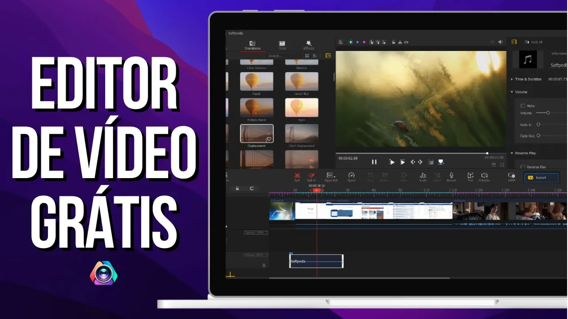This screenshot has width=568, height=319.
Task: Switch to the Titles tab
Action: click(x=282, y=45)
